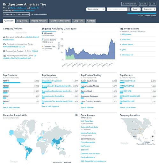Follow the Market Intelligence link
Viewport: 159px width, 165px height.
pyautogui.click(x=18, y=8)
